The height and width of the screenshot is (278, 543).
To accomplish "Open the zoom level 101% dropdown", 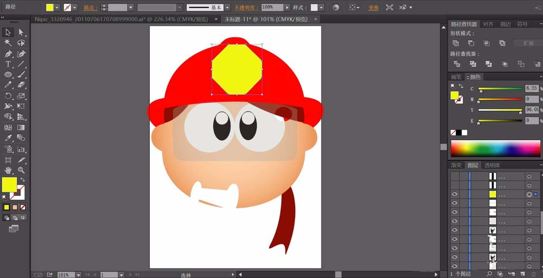I will coord(79,275).
